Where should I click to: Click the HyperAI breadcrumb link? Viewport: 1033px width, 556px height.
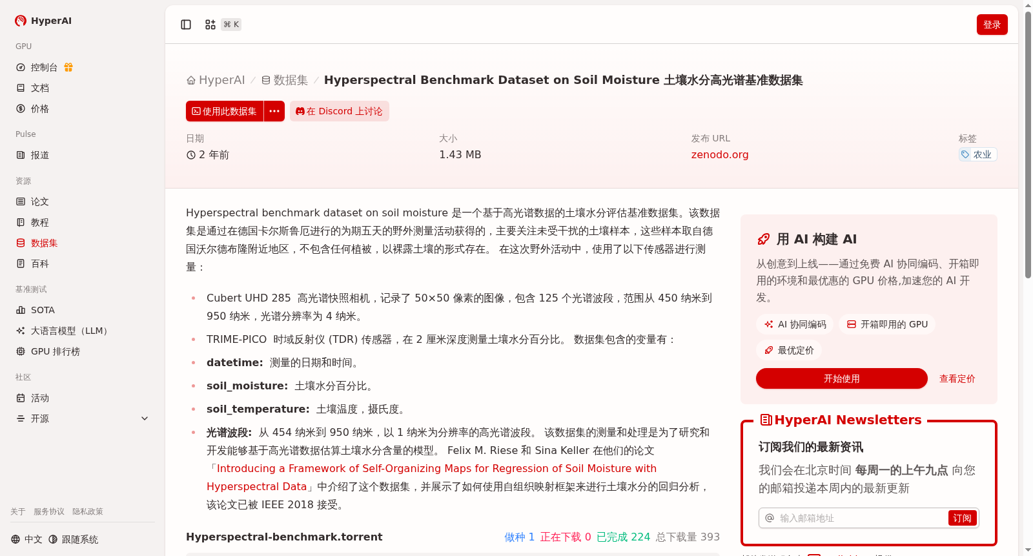(x=216, y=80)
